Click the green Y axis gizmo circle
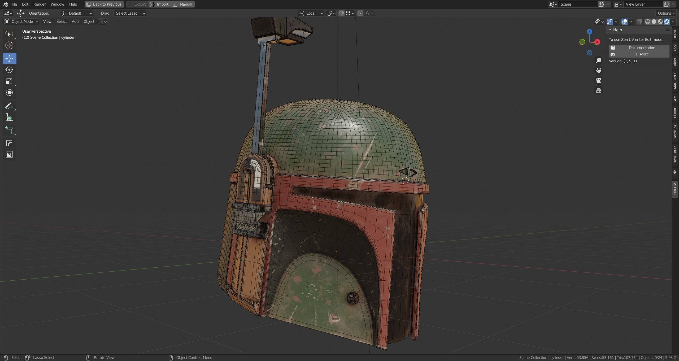The image size is (679, 361). (x=582, y=42)
